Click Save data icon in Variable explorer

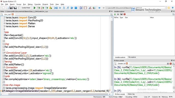pyautogui.click(x=118, y=14)
